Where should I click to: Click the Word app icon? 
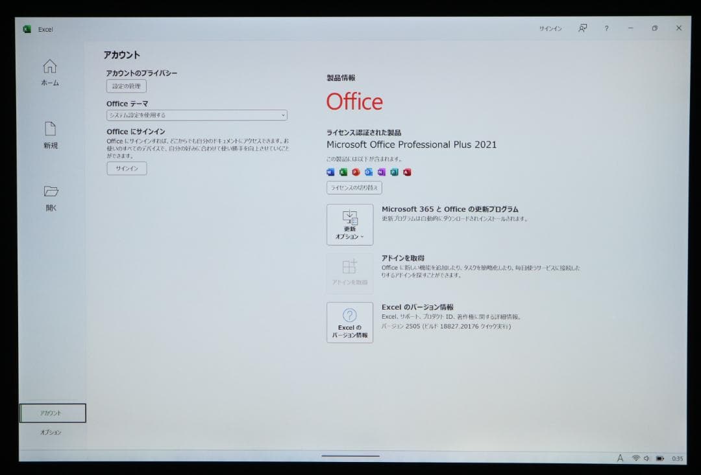click(x=330, y=172)
